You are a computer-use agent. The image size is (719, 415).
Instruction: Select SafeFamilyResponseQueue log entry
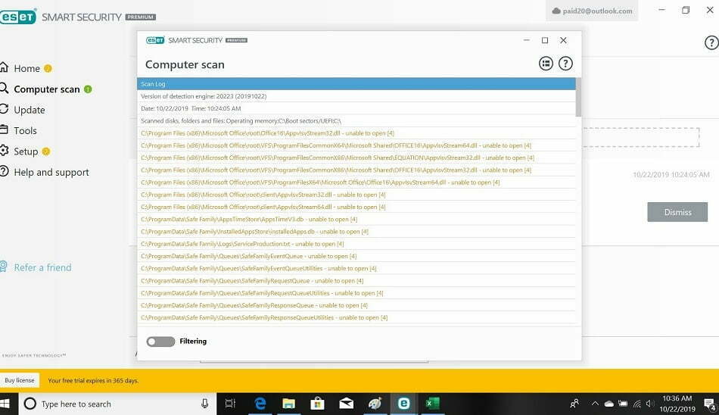coord(356,305)
